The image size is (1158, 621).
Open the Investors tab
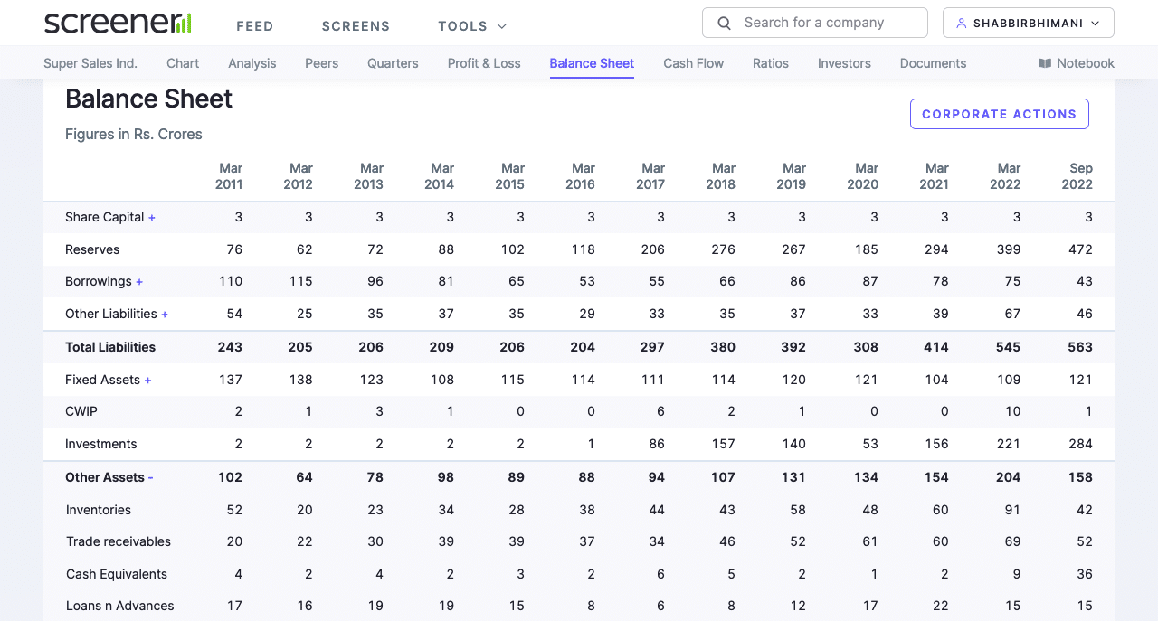tap(844, 63)
